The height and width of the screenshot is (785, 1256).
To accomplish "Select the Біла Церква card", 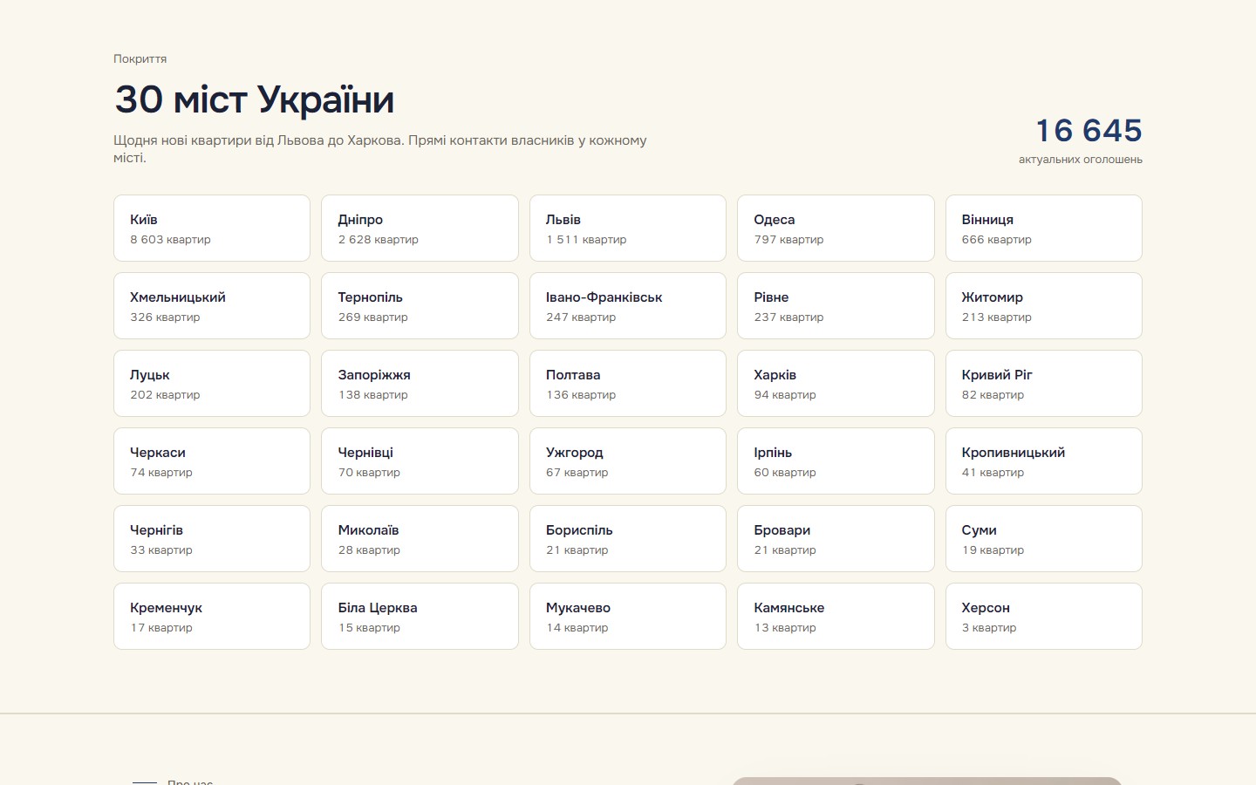I will (420, 616).
